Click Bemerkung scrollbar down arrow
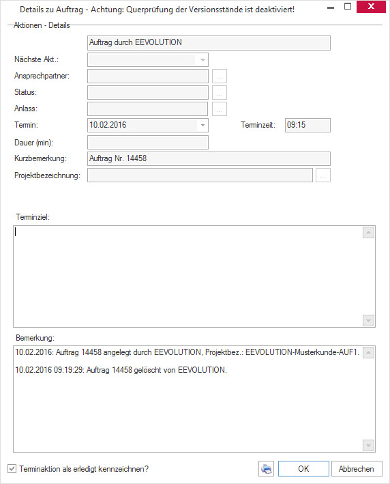Viewport: 390px width, 484px height. click(368, 445)
